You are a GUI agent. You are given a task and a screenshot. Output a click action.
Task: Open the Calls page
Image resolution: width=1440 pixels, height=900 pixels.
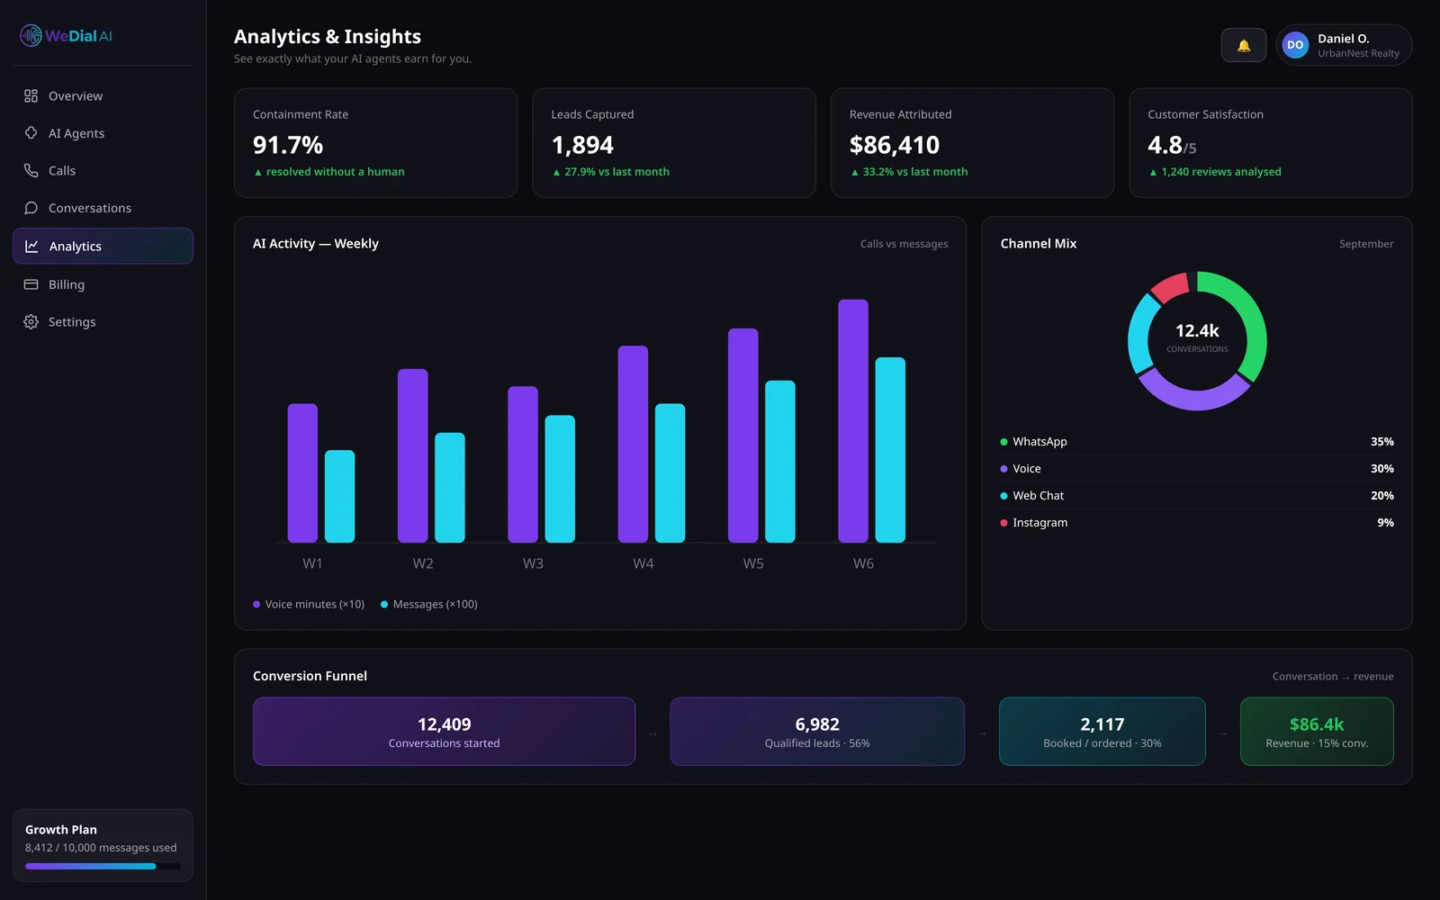[103, 170]
